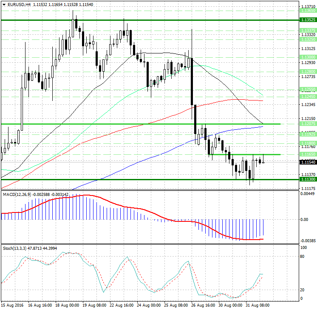This screenshot has height=310, width=317.
Task: Click the 1.12800 price level label
Action: [308, 72]
